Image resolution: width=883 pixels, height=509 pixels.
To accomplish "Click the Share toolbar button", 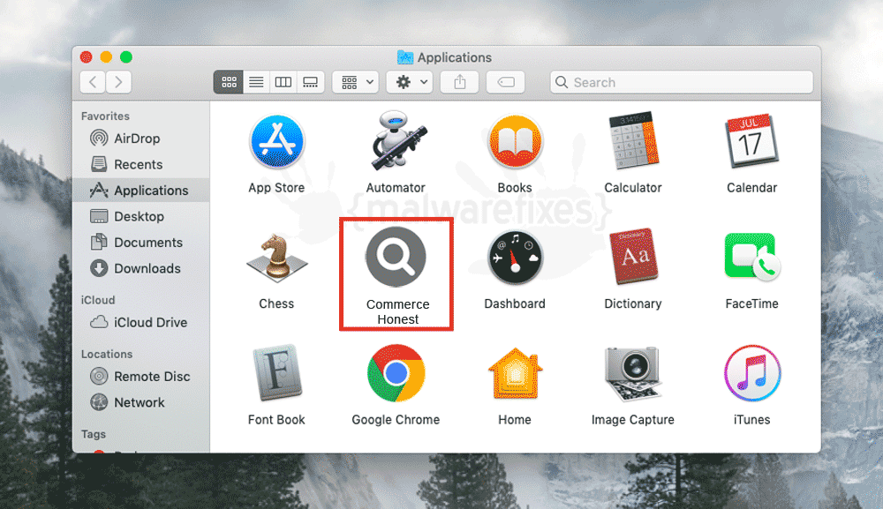I will point(460,82).
